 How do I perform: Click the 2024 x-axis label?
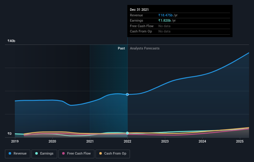pyautogui.click(x=202, y=141)
